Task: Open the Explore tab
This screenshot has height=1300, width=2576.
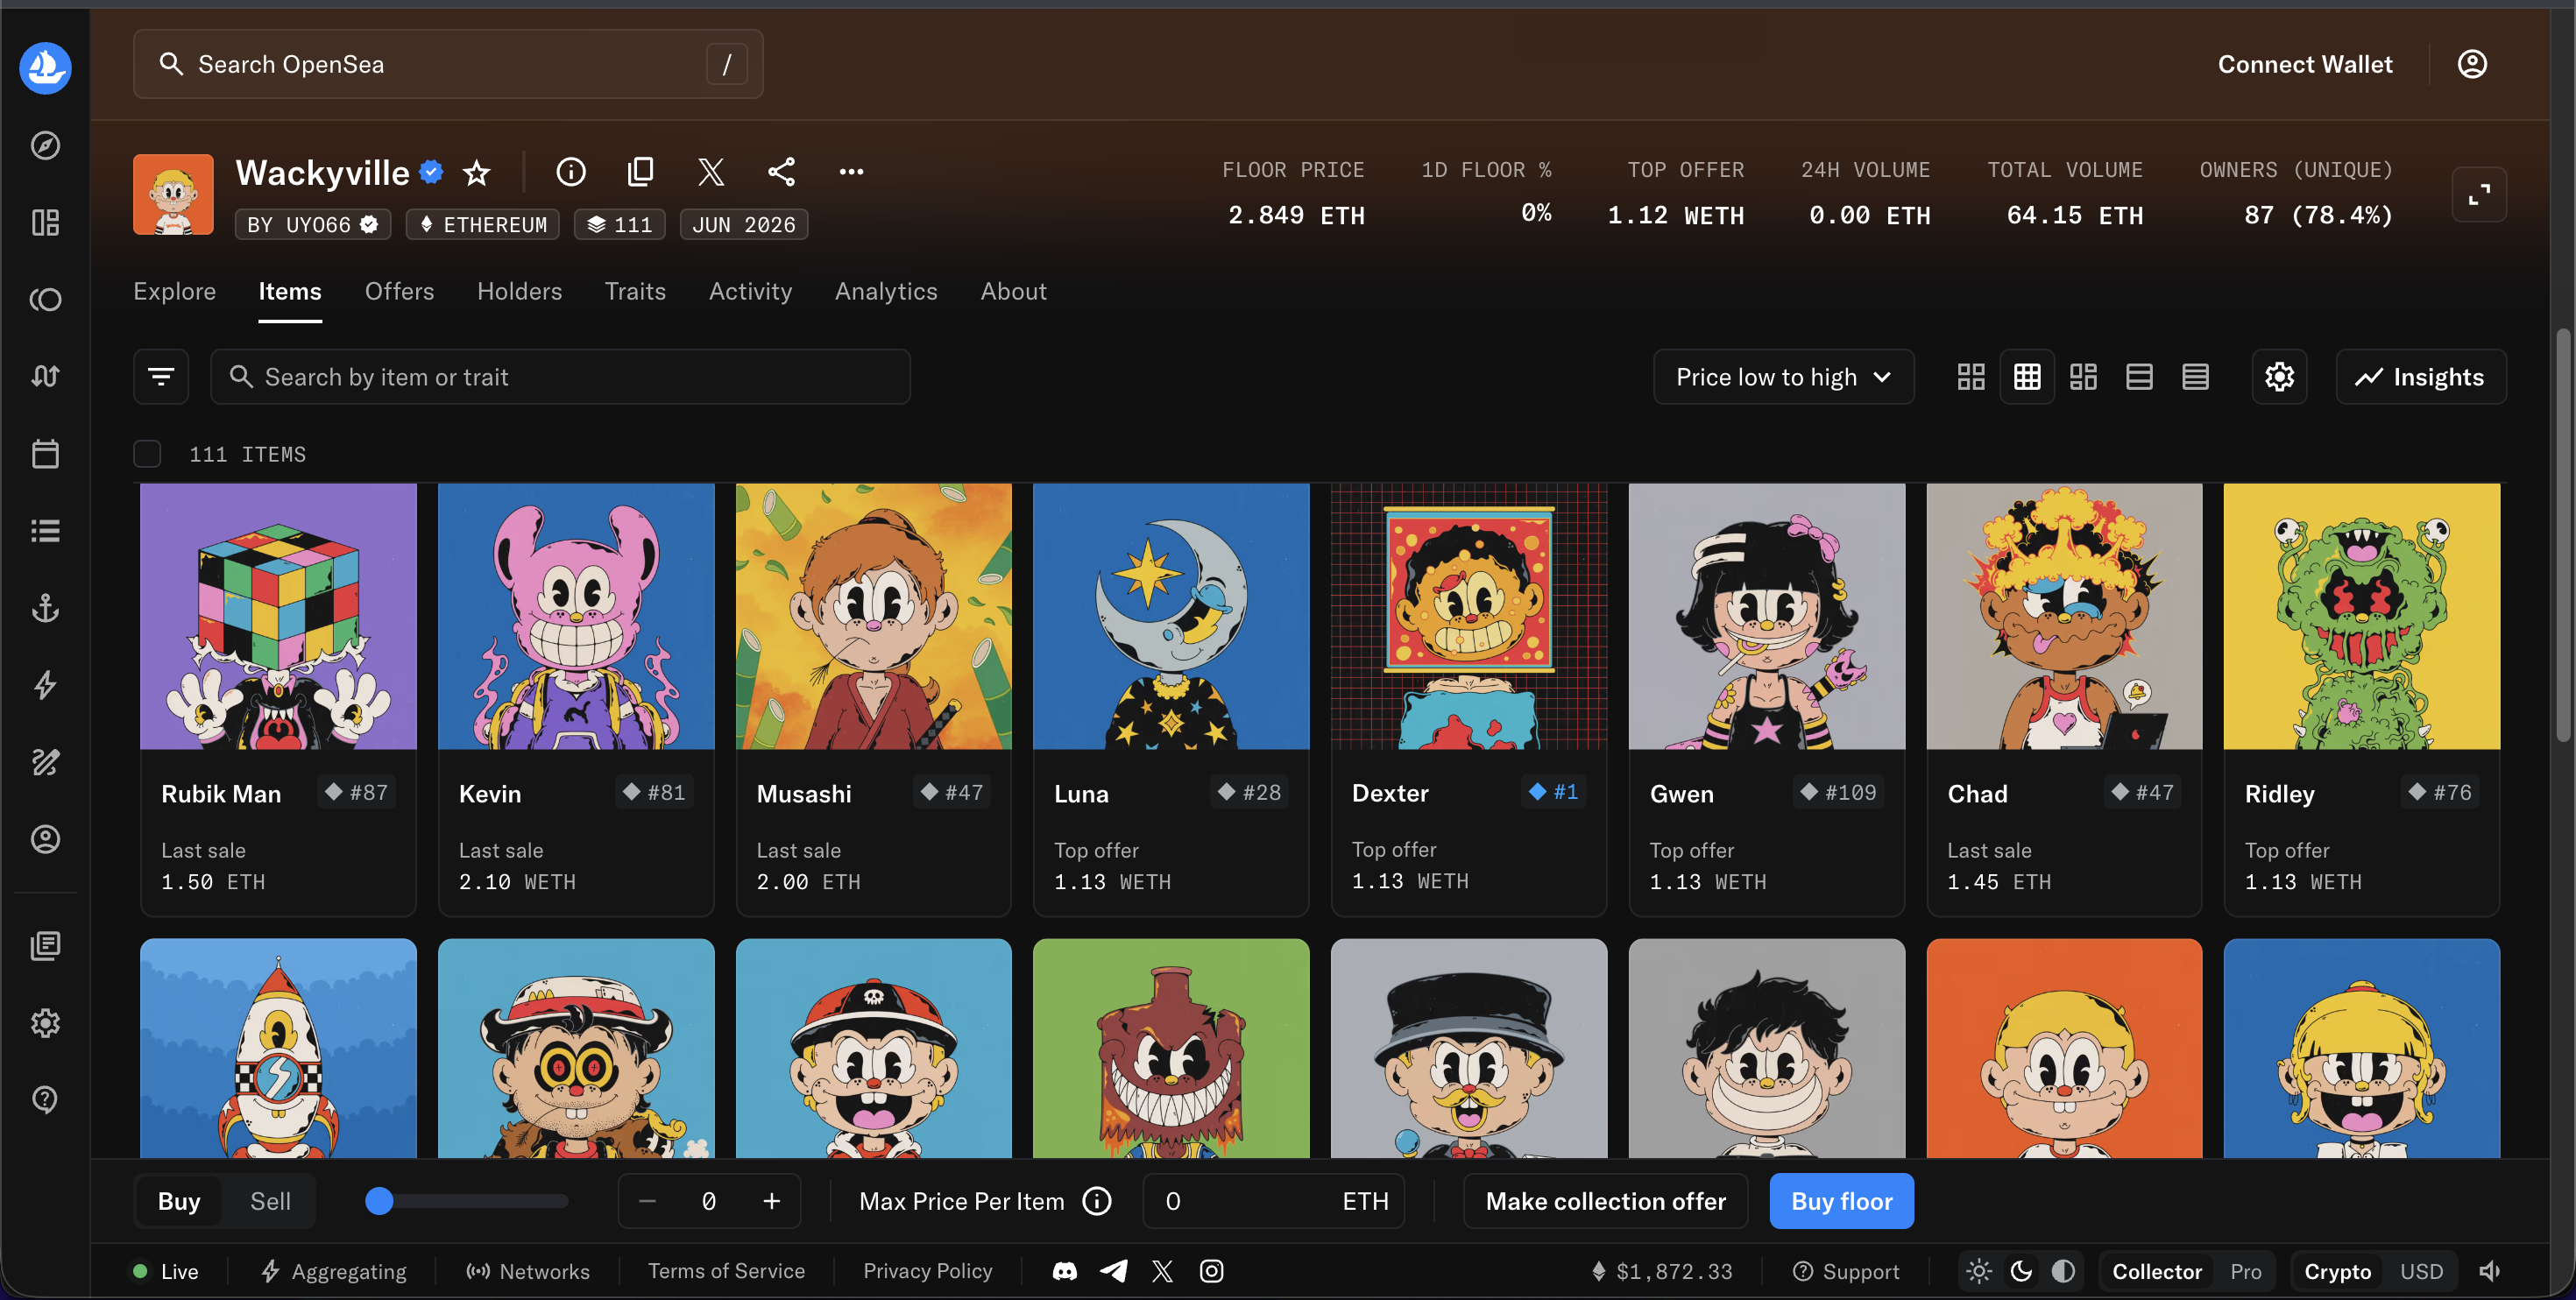Action: click(175, 291)
